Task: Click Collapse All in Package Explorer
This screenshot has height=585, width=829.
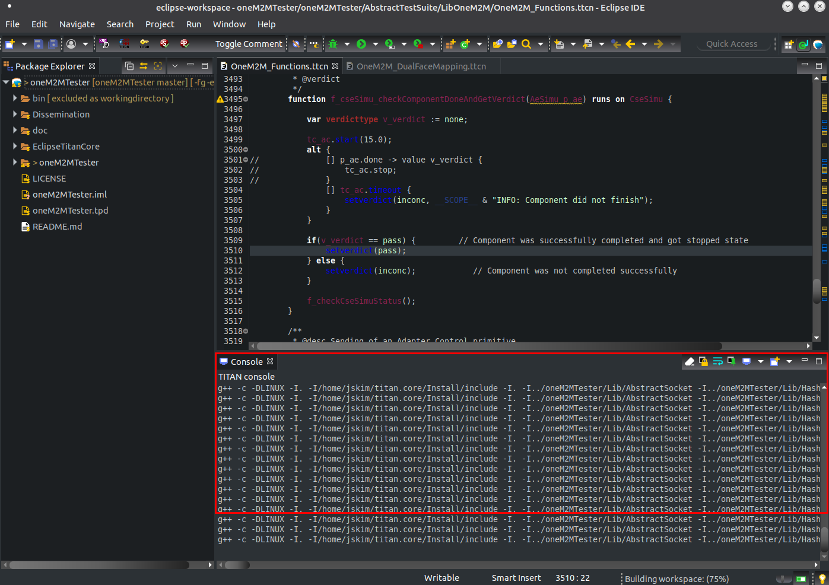Action: tap(129, 66)
